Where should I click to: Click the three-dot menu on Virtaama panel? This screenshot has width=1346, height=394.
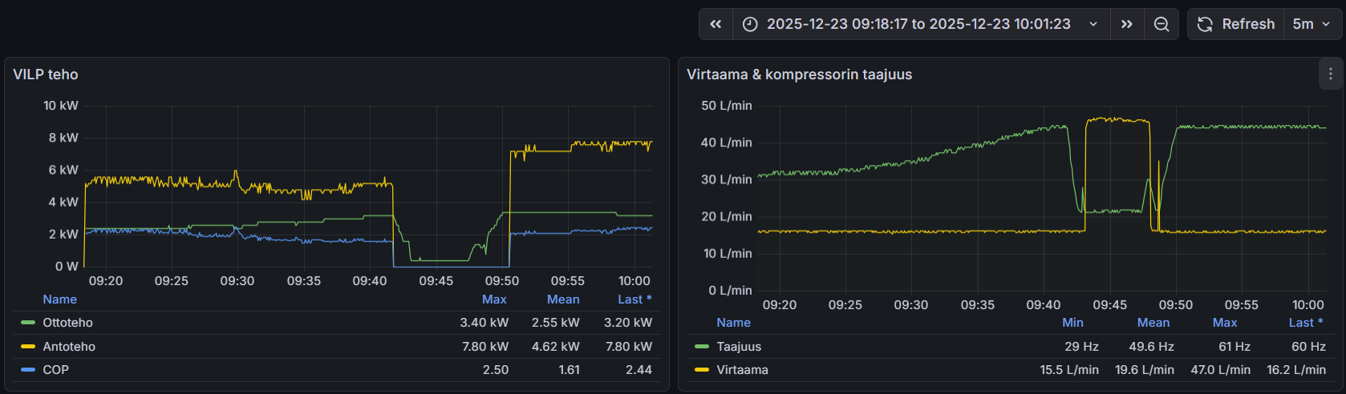[x=1331, y=74]
